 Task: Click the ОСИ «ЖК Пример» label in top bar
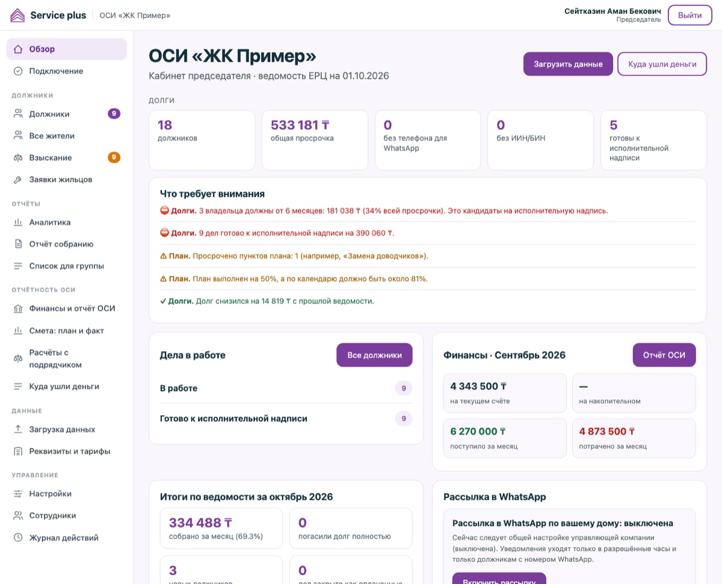[x=135, y=15]
